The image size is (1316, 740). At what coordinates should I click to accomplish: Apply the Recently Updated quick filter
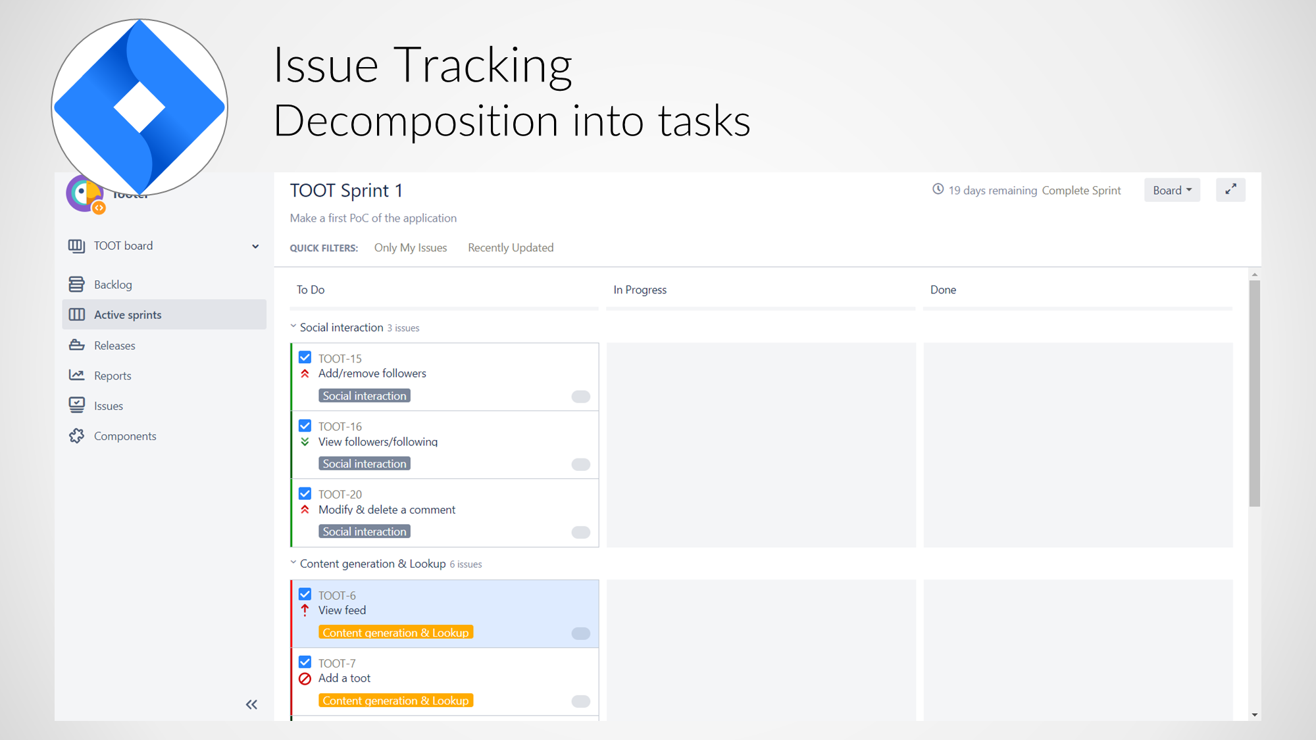(x=511, y=248)
